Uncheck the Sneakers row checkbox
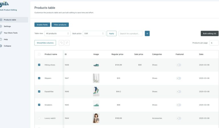 [x=39, y=105]
